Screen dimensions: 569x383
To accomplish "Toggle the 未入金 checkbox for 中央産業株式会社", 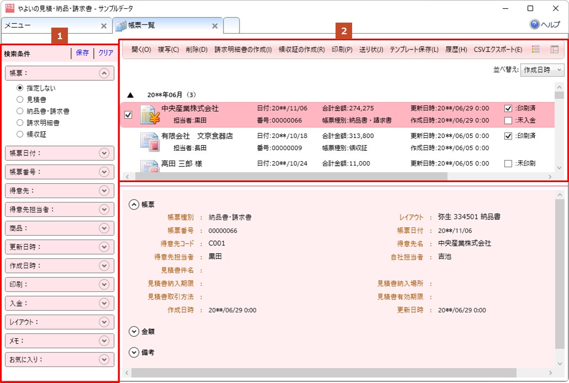I will 508,120.
